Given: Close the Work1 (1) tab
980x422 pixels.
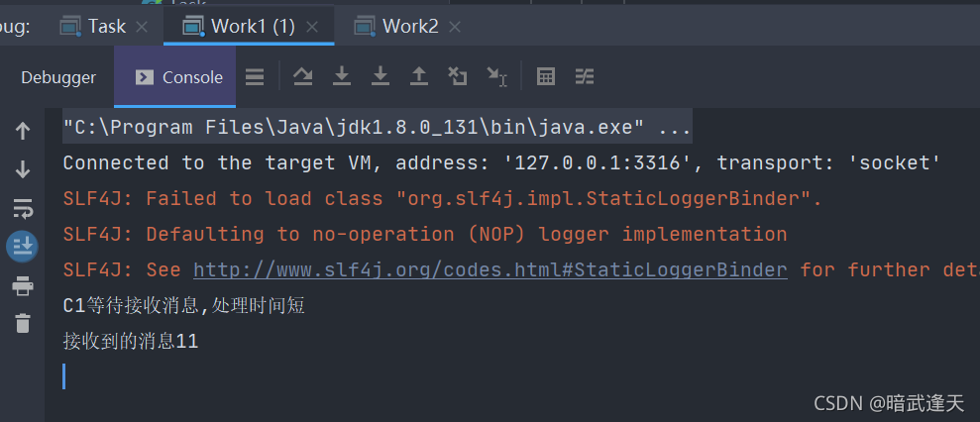Looking at the screenshot, I should point(312,27).
